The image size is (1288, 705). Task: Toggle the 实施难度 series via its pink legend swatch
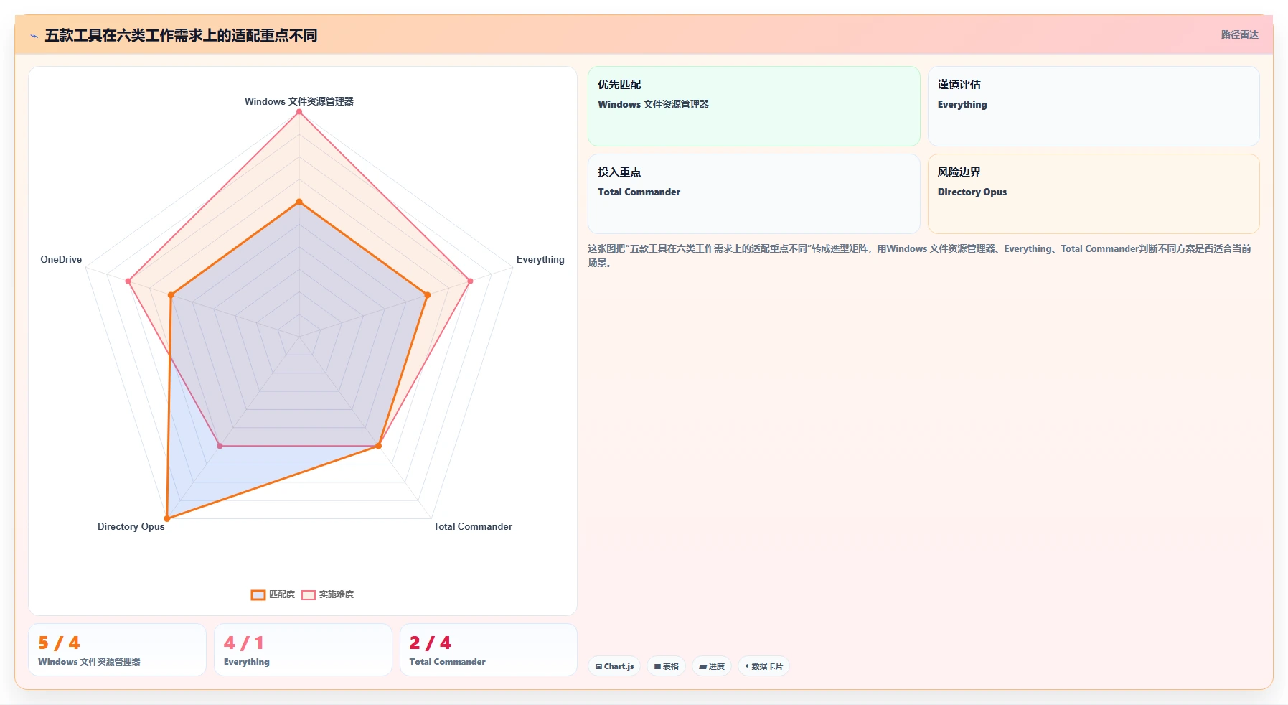click(309, 594)
